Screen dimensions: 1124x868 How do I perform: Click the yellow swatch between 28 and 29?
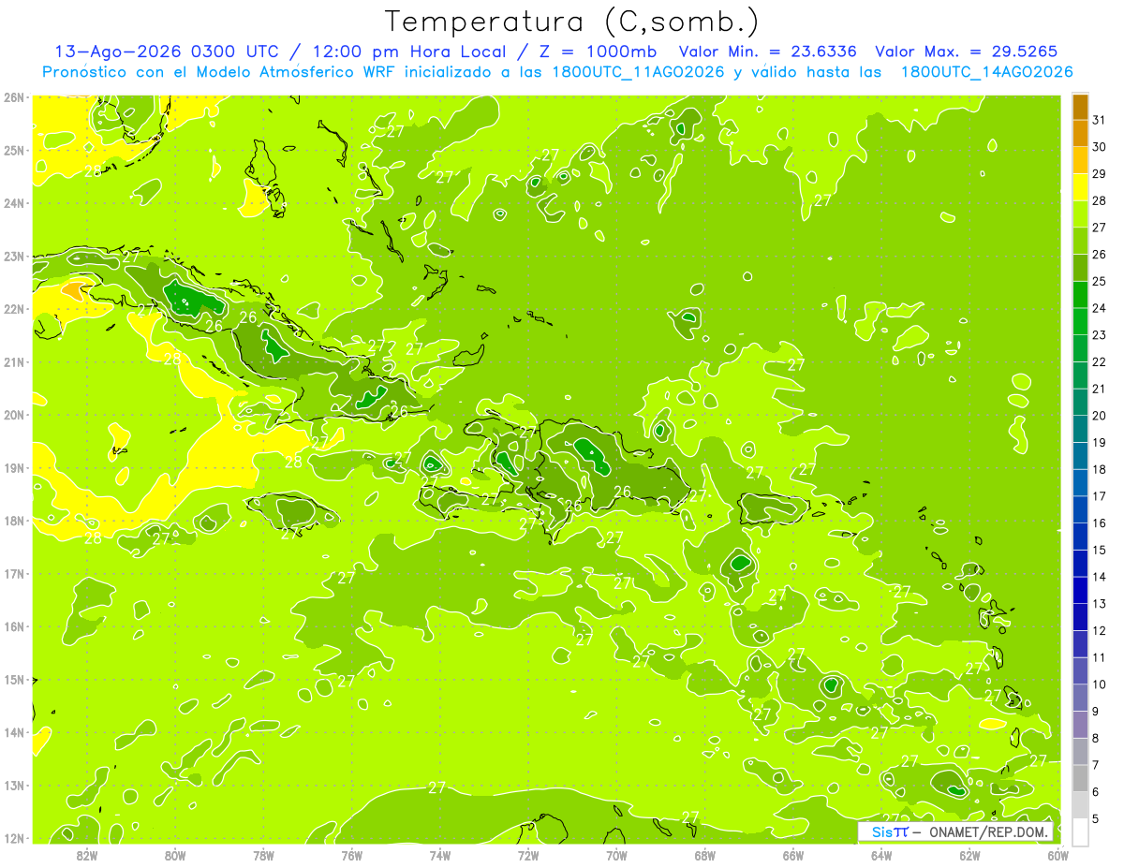(1080, 188)
